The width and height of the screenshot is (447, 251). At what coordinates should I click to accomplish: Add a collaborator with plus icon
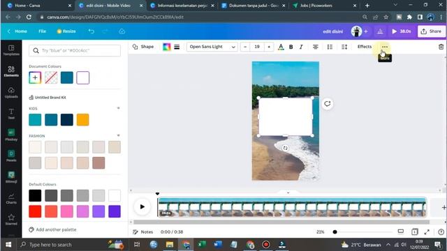click(366, 31)
